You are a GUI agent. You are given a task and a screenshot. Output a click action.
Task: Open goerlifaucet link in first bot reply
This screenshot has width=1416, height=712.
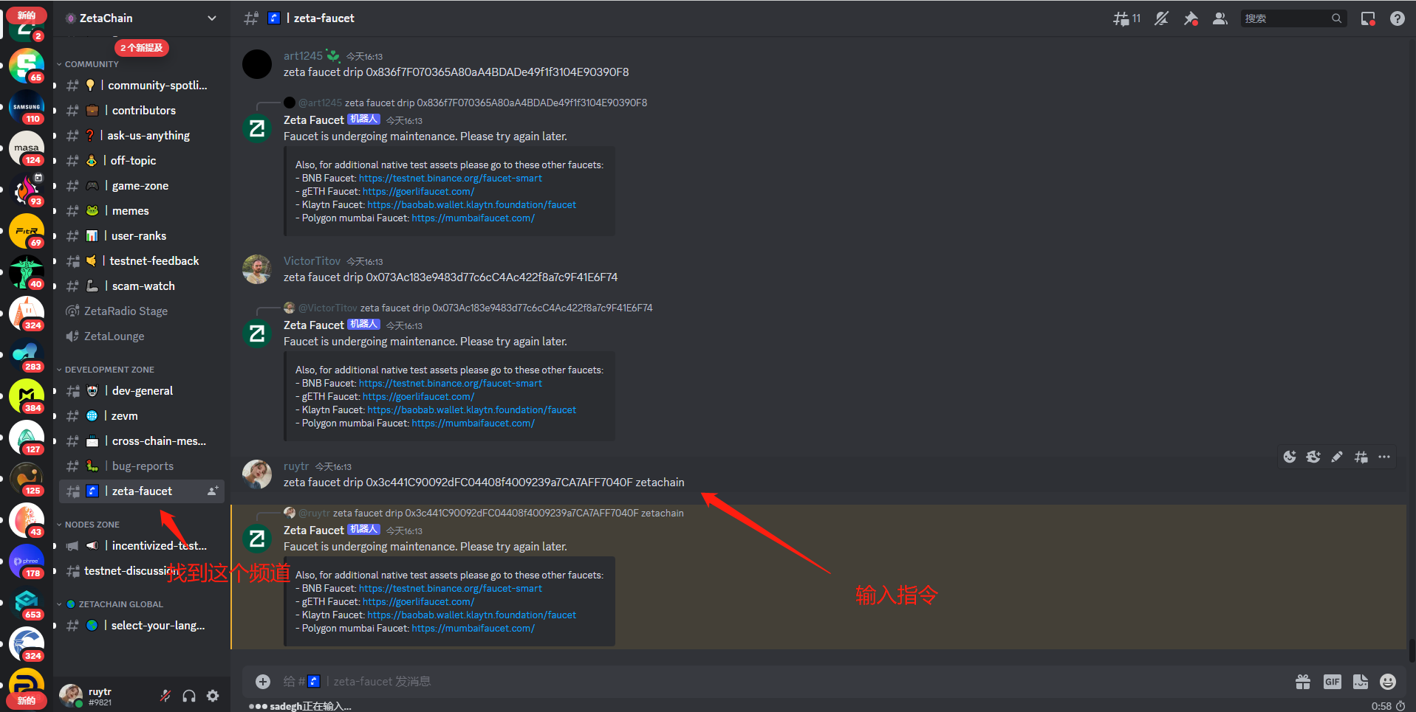pyautogui.click(x=418, y=192)
